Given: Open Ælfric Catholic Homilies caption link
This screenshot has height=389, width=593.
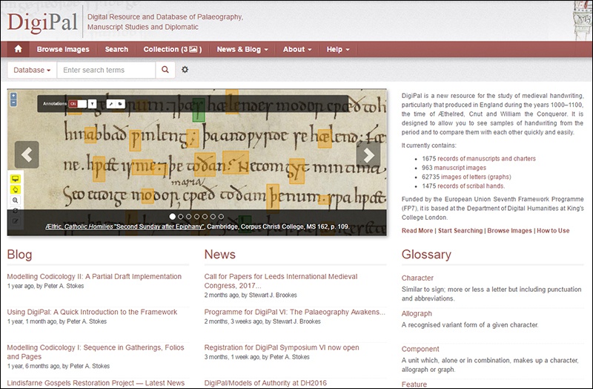Looking at the screenshot, I should coord(125,226).
